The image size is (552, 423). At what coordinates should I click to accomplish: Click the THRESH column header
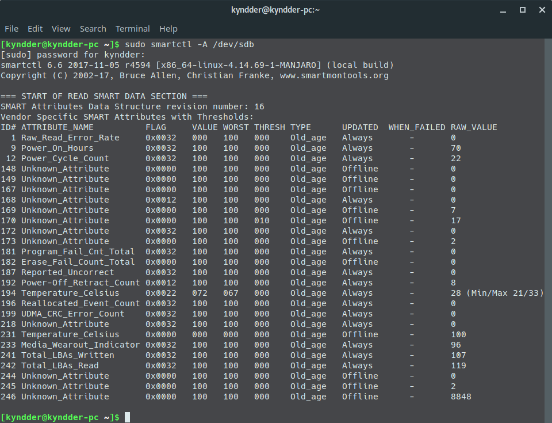click(x=270, y=127)
